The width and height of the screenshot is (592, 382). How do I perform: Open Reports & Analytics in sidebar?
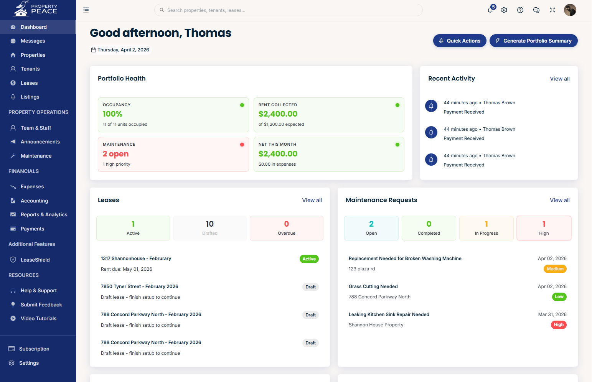[44, 215]
